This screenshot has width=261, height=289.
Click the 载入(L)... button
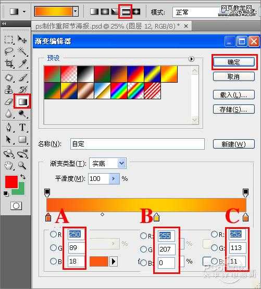click(234, 95)
